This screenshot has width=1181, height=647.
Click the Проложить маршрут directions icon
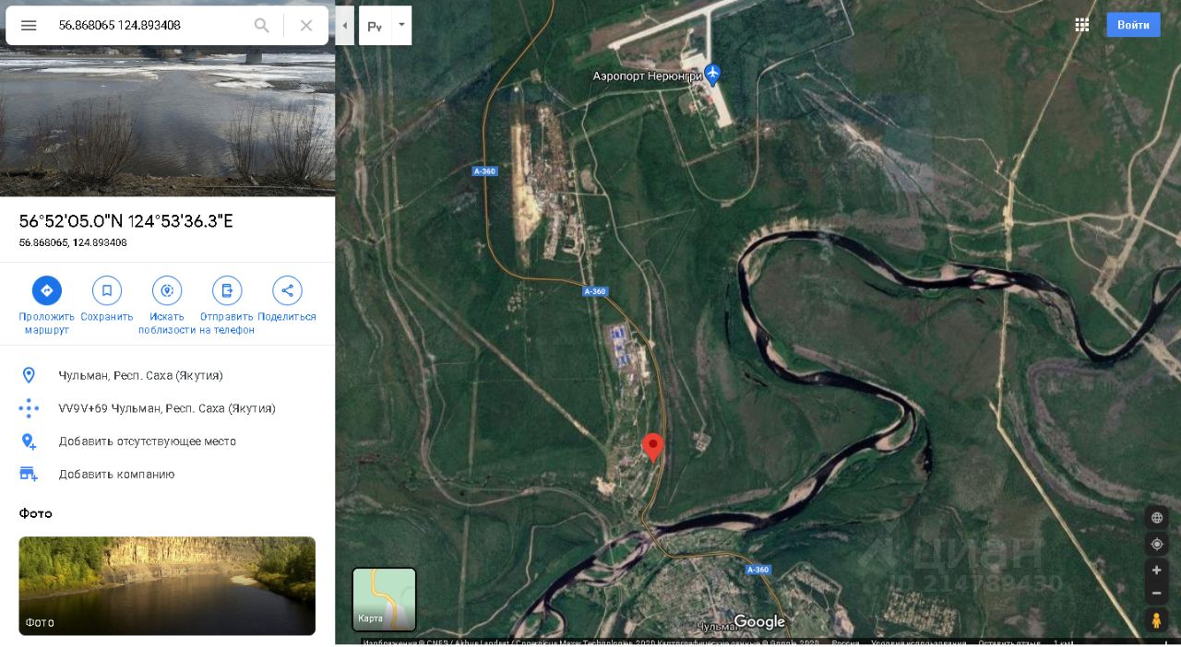[47, 290]
